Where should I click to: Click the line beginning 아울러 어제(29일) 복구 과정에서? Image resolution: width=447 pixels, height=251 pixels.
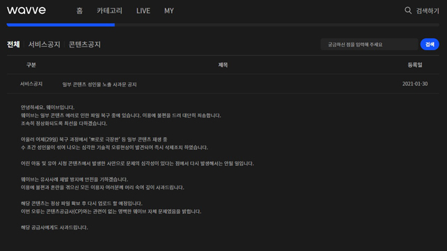(x=94, y=139)
